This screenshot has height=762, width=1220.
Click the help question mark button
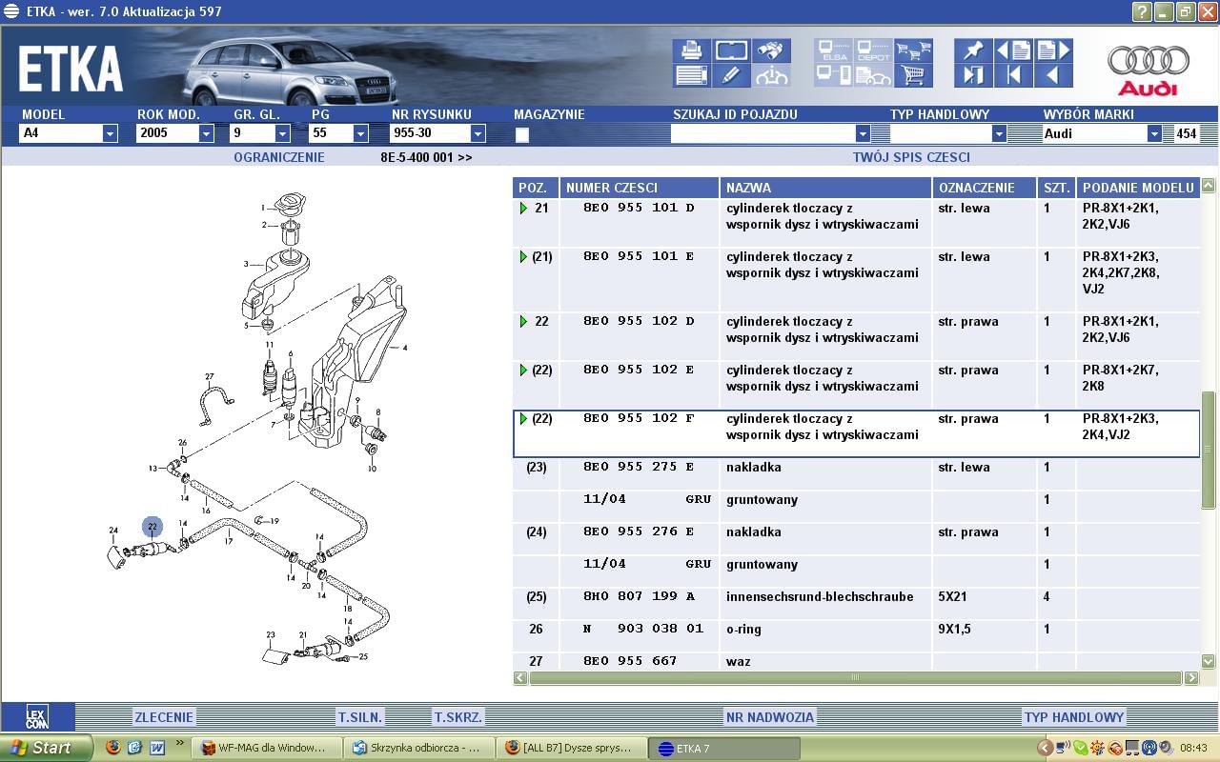1142,11
